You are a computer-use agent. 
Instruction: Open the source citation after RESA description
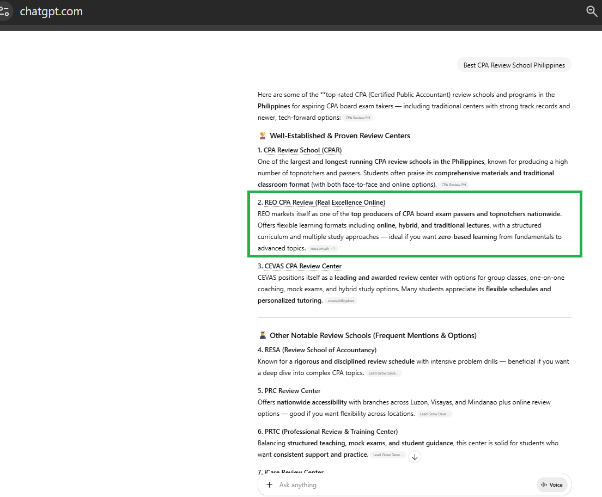384,373
